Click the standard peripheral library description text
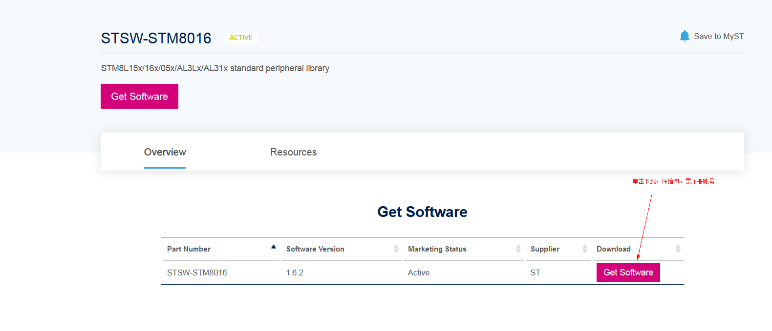This screenshot has width=772, height=331. point(215,68)
